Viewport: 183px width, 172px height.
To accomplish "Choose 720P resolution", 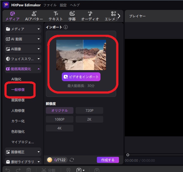I will pyautogui.click(x=89, y=110).
